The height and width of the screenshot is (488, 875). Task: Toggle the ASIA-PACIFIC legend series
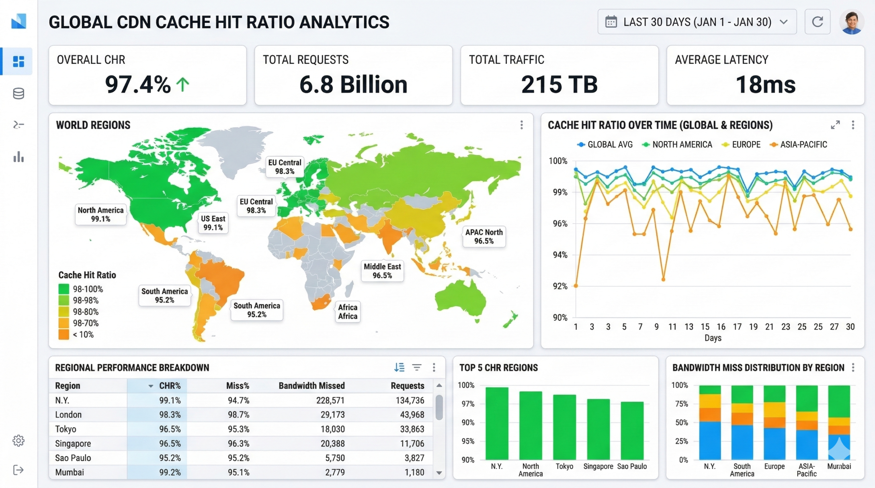coord(798,144)
